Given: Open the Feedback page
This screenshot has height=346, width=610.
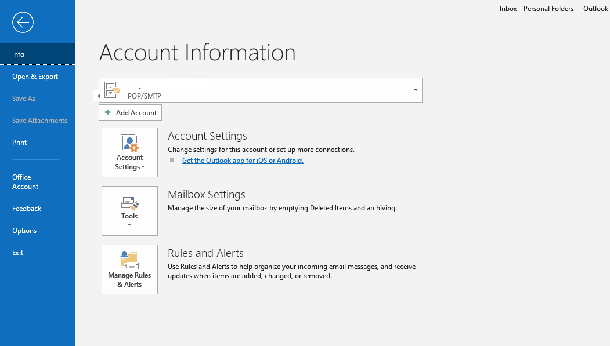Looking at the screenshot, I should 27,209.
